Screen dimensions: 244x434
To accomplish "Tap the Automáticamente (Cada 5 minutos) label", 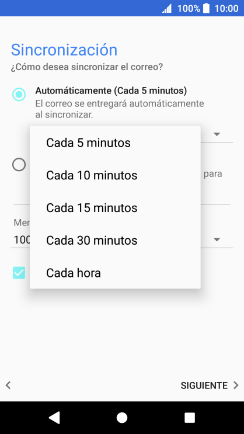I will tap(111, 91).
